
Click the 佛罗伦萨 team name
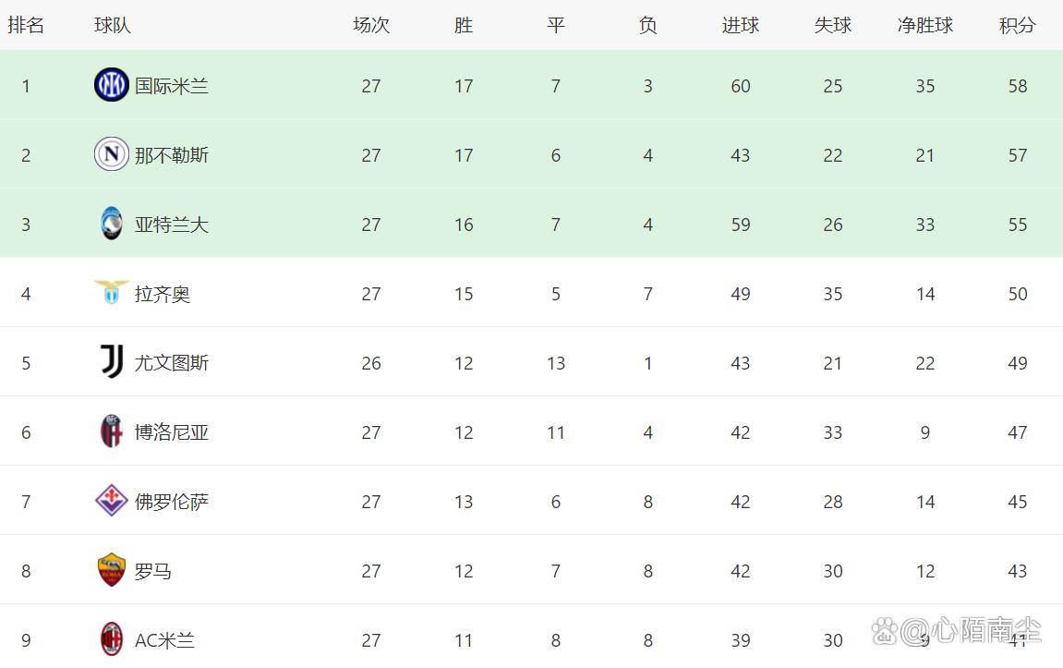tap(172, 502)
